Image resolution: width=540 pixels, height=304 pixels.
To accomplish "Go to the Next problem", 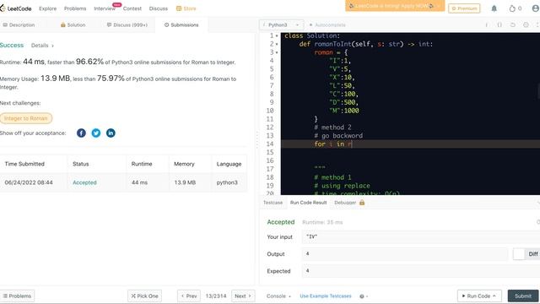I will coord(243,296).
